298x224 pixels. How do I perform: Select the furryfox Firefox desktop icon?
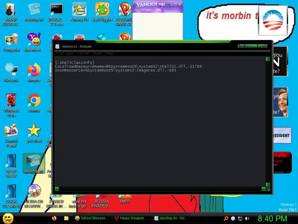(34, 73)
